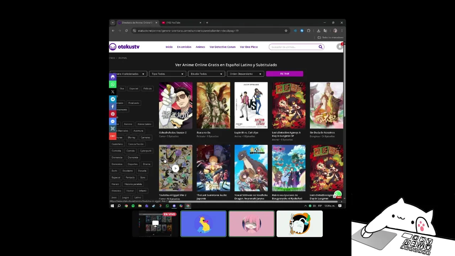The height and width of the screenshot is (256, 455).
Task: Share via the X (Twitter) sidebar icon
Action: coord(113,92)
